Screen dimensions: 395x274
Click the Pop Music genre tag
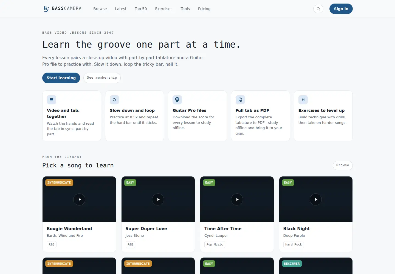click(x=215, y=244)
